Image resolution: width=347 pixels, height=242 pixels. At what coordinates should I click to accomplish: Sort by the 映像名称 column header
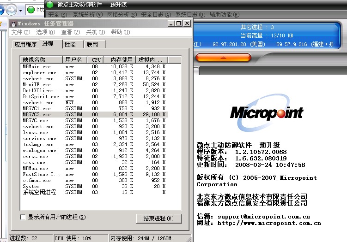click(x=42, y=60)
